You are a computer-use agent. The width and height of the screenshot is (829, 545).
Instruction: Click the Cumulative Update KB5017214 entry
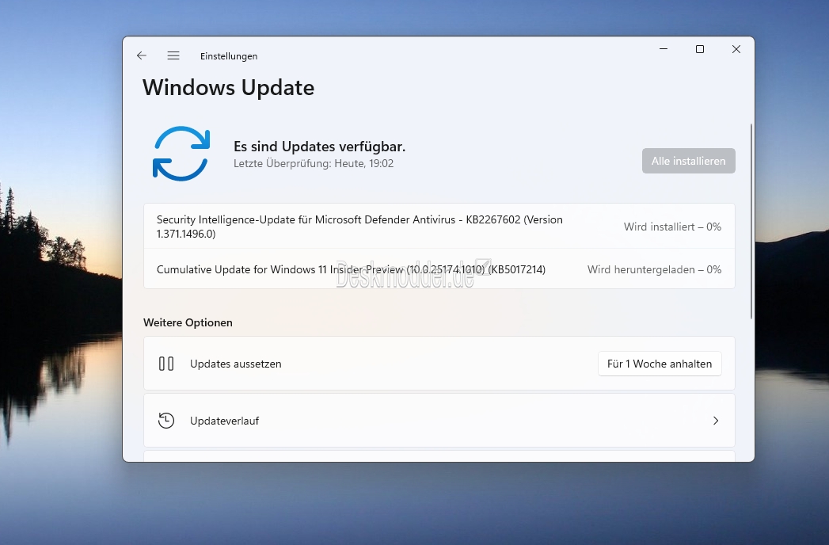(x=439, y=269)
